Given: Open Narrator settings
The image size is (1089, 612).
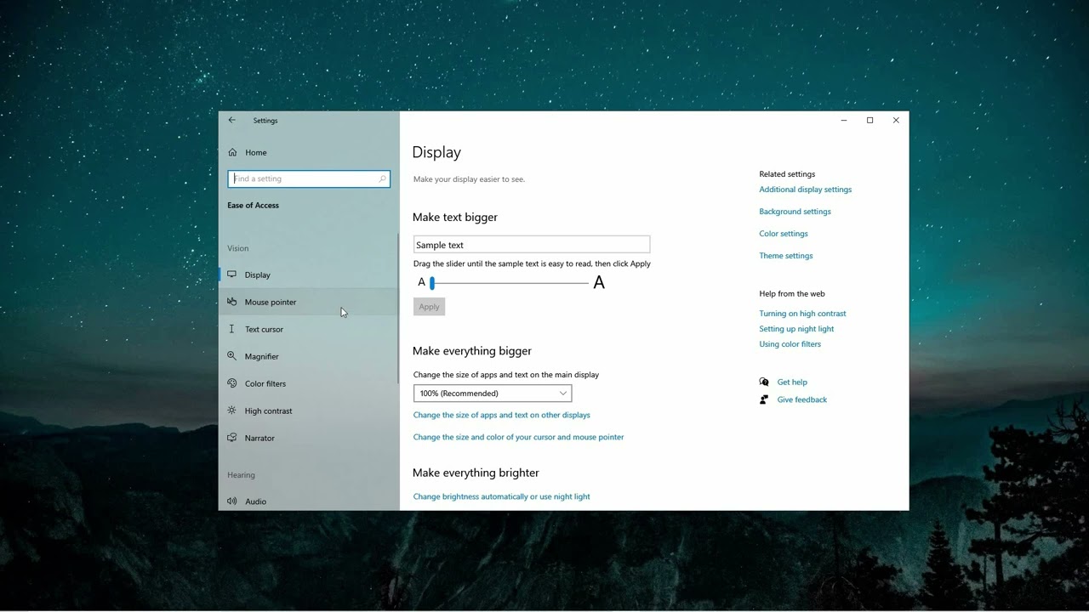Looking at the screenshot, I should pos(308,438).
